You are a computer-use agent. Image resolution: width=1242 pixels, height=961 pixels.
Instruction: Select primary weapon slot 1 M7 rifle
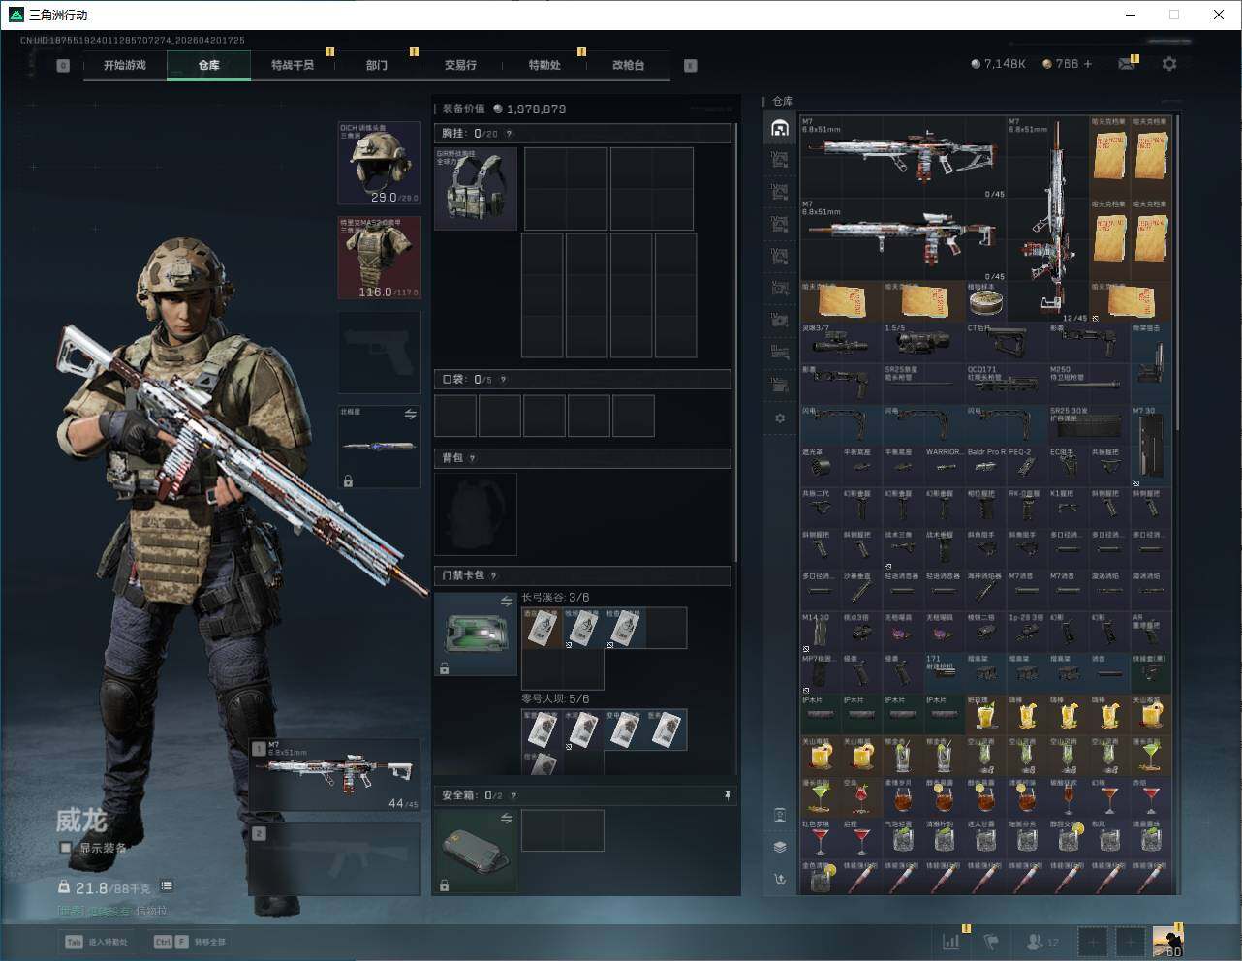[x=335, y=776]
